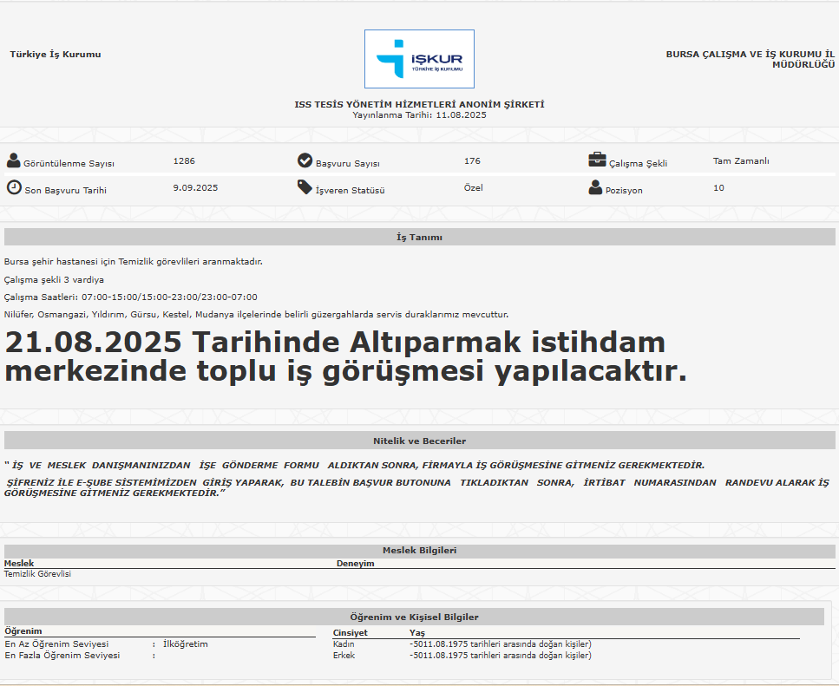This screenshot has width=839, height=686.
Task: Click the person icon beside Görüntülenme Sayısı
Action: click(13, 160)
